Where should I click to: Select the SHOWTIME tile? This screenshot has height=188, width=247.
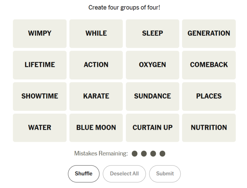point(40,96)
